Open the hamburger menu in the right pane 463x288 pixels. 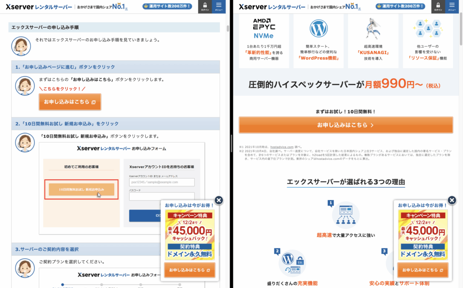[x=452, y=6]
